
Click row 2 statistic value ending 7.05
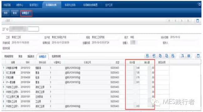[138, 73]
